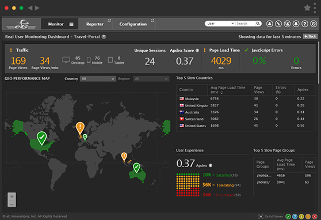Click orange warning pin over Malaysia
This screenshot has height=220, width=321.
click(124, 157)
